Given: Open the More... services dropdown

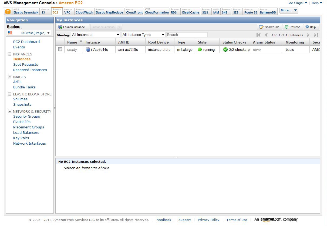Looking at the screenshot, I should (x=289, y=11).
